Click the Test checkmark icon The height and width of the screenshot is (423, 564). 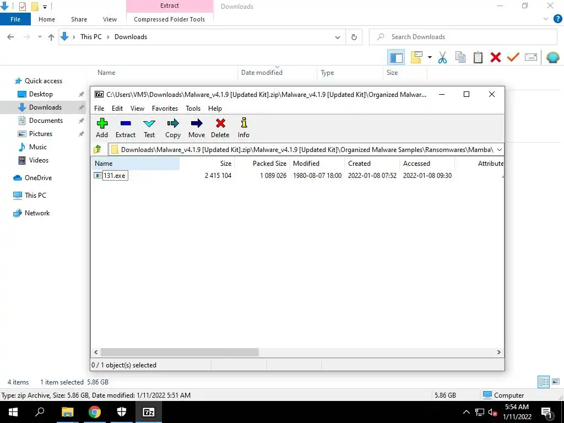(149, 123)
